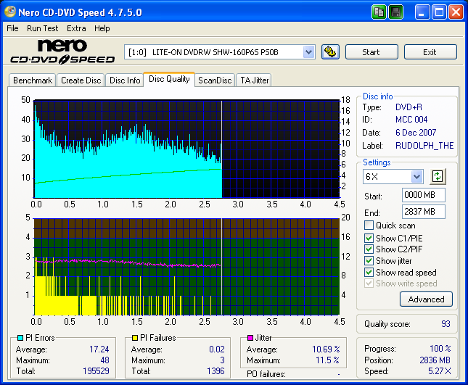
Task: Uncheck Show C1/PIE option
Action: point(369,238)
